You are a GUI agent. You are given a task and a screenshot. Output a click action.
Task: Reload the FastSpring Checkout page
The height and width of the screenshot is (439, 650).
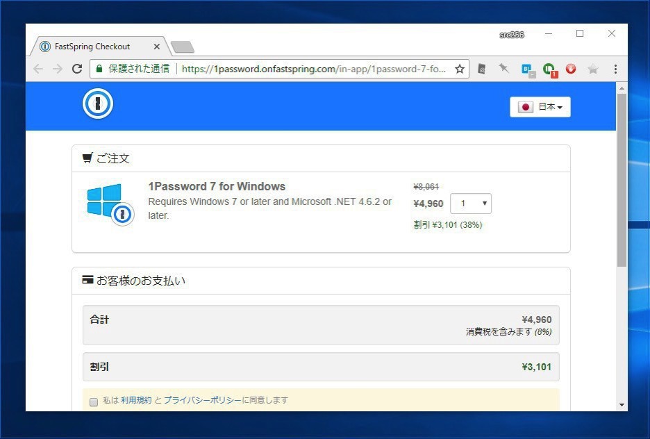[x=77, y=69]
